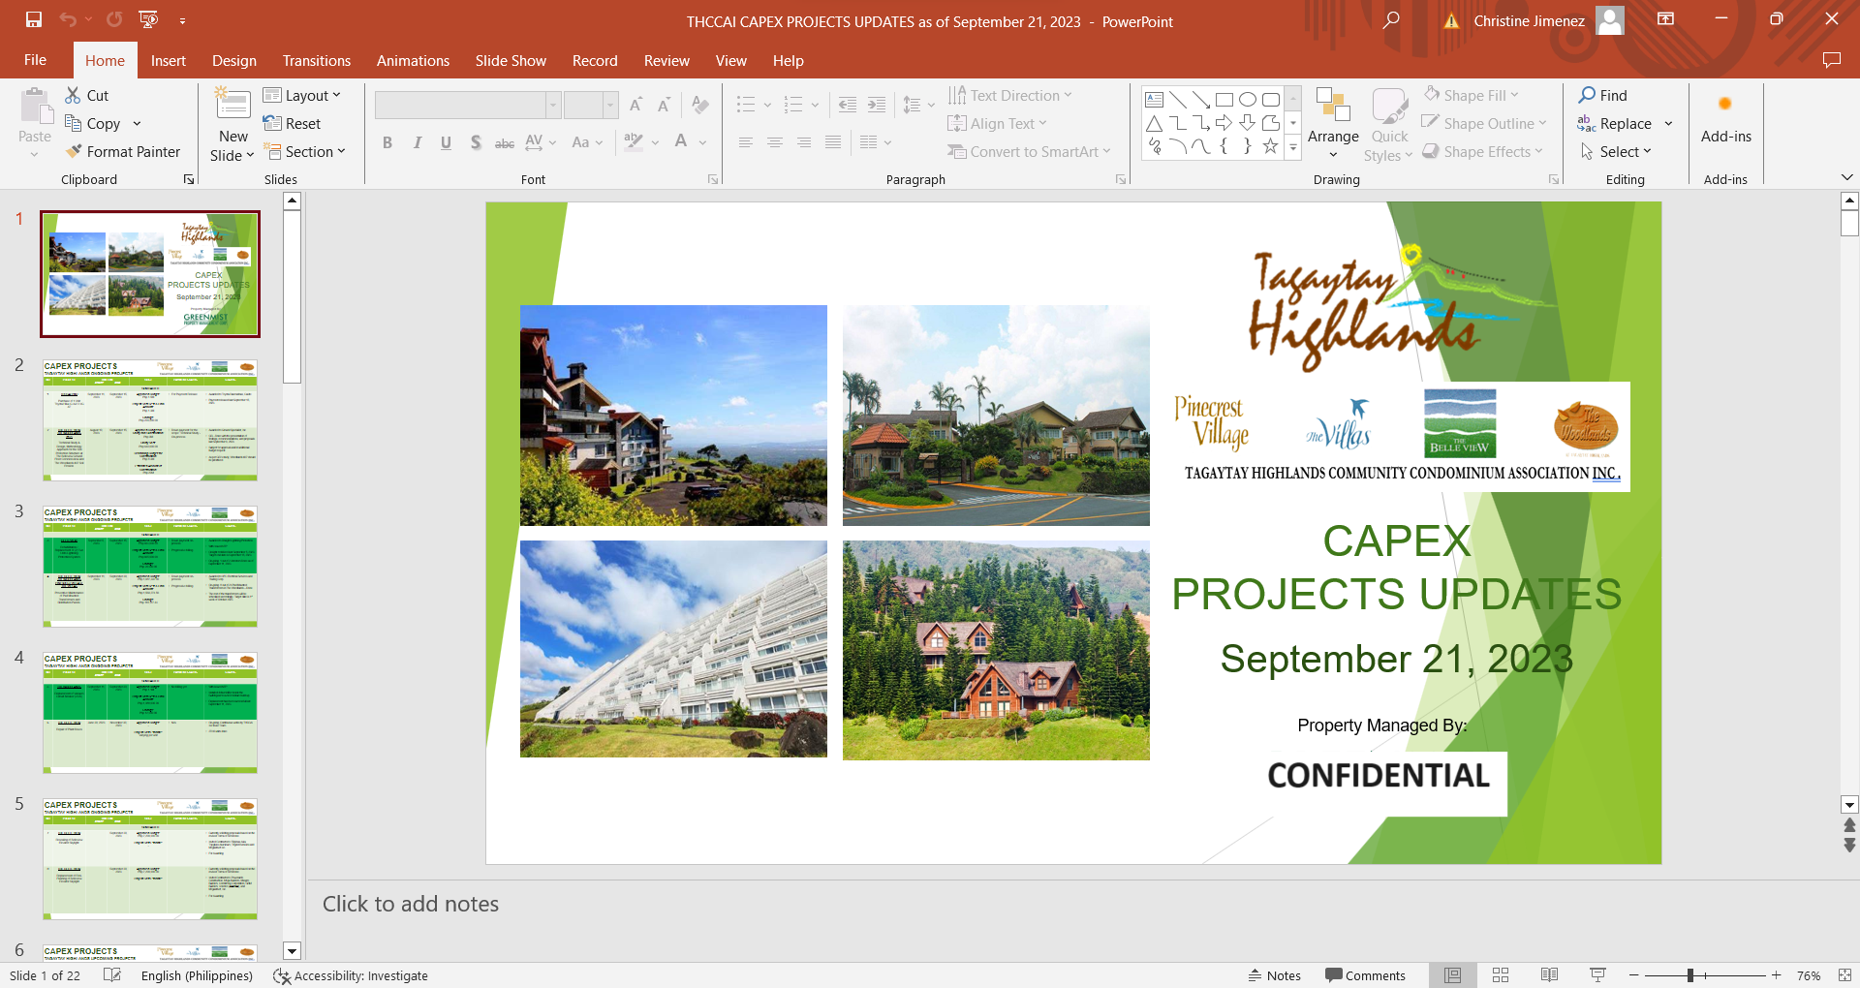The height and width of the screenshot is (988, 1860).
Task: Pick the oval shape in the shapes gallery
Action: tap(1248, 99)
